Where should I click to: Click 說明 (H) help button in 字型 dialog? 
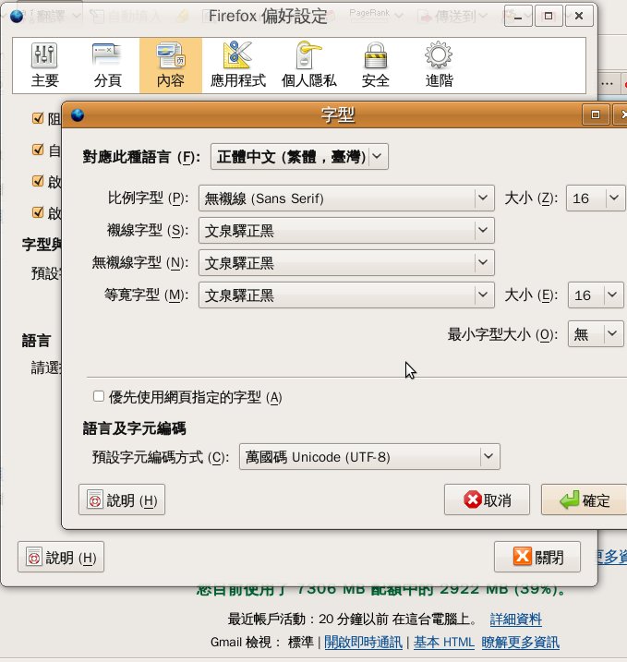coord(122,500)
